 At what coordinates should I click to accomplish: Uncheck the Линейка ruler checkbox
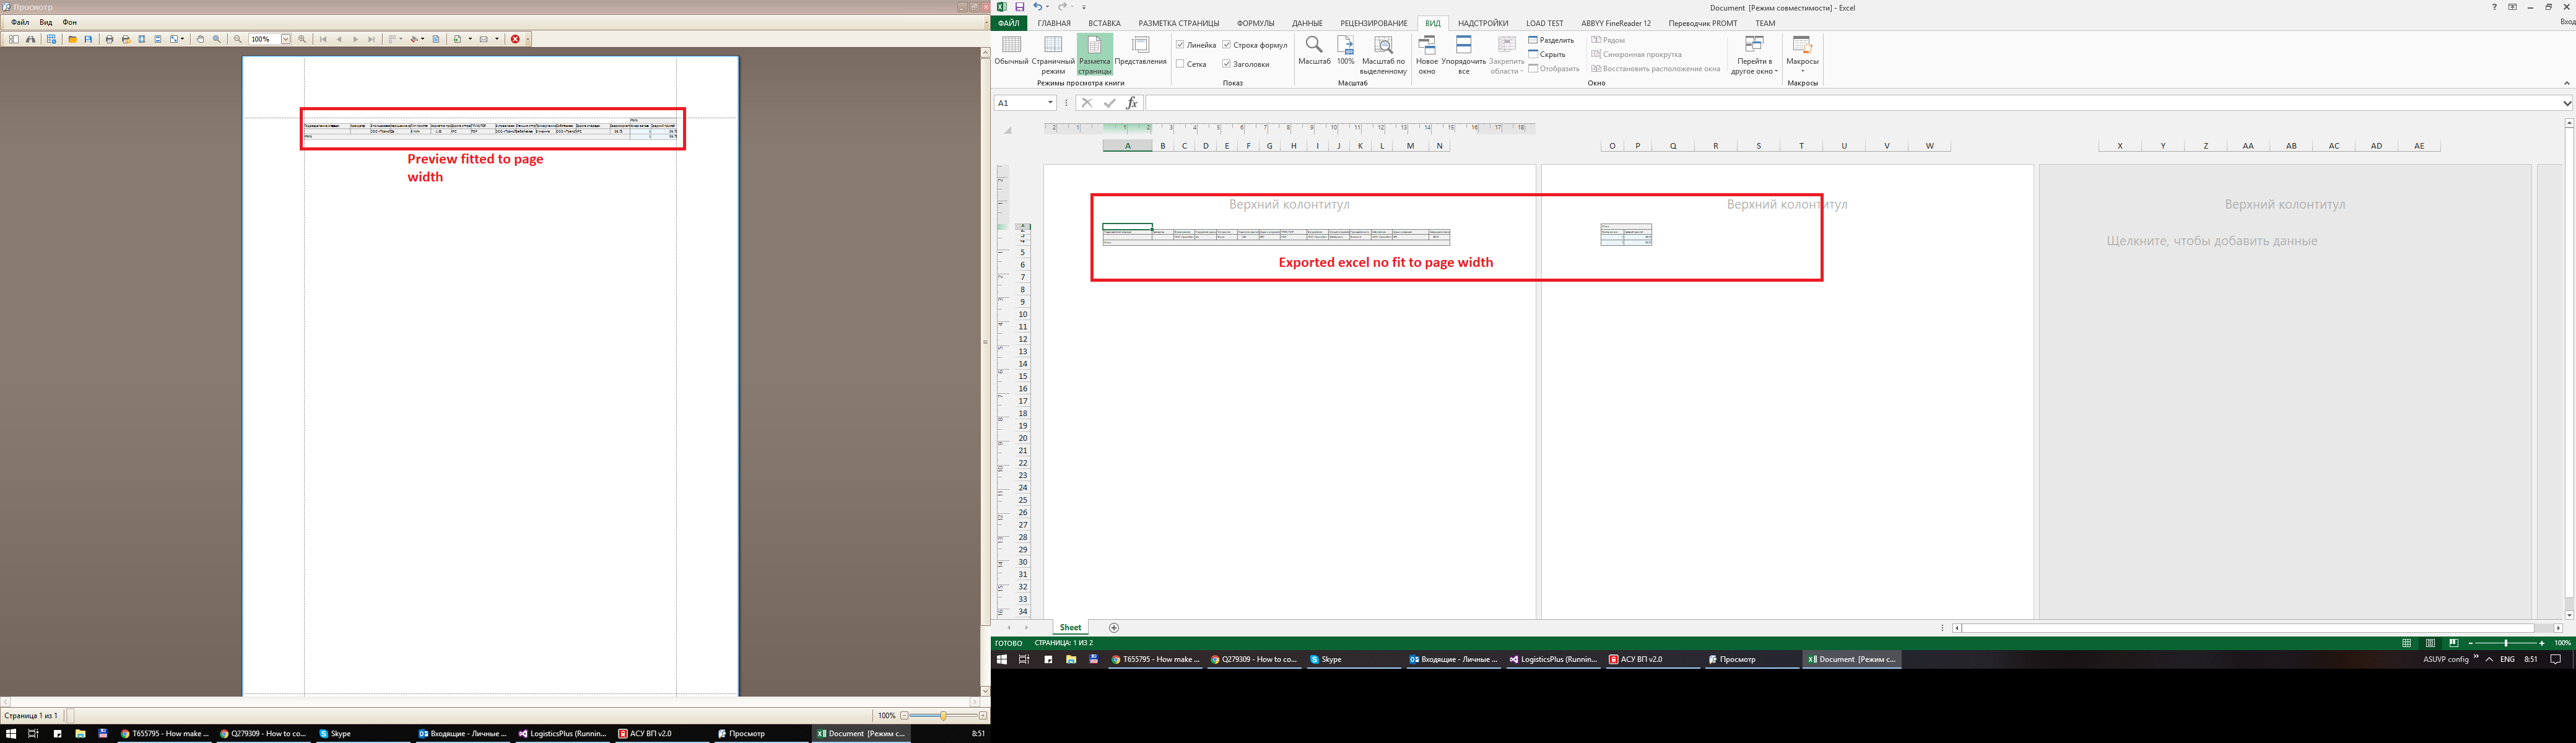point(1180,45)
